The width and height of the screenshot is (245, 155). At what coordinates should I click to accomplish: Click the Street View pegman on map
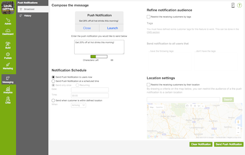click(238, 122)
